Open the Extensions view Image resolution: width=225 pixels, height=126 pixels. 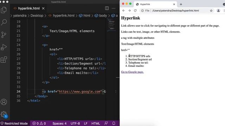point(4,59)
